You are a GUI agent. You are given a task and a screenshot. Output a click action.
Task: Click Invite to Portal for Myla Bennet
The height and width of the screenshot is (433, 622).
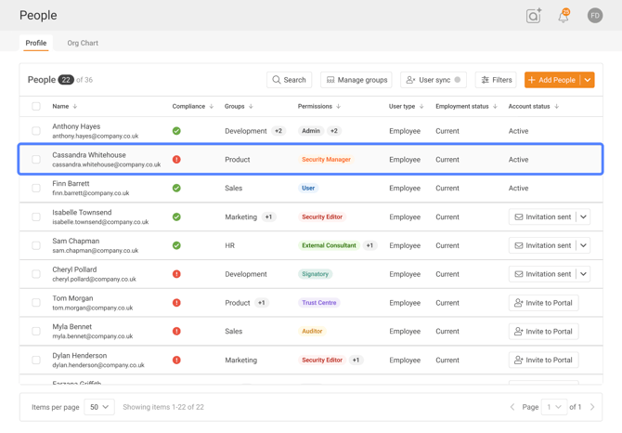543,332
